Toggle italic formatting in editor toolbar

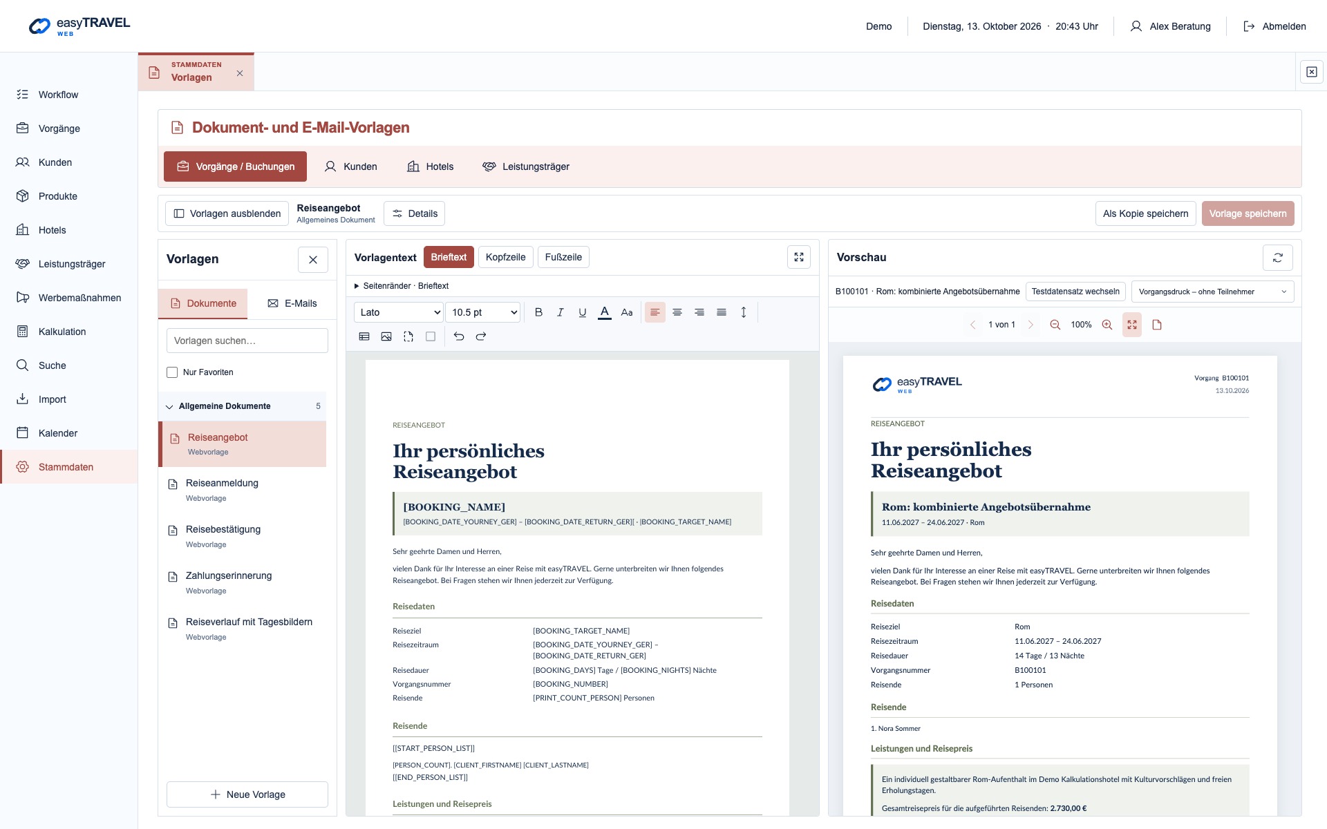tap(561, 312)
